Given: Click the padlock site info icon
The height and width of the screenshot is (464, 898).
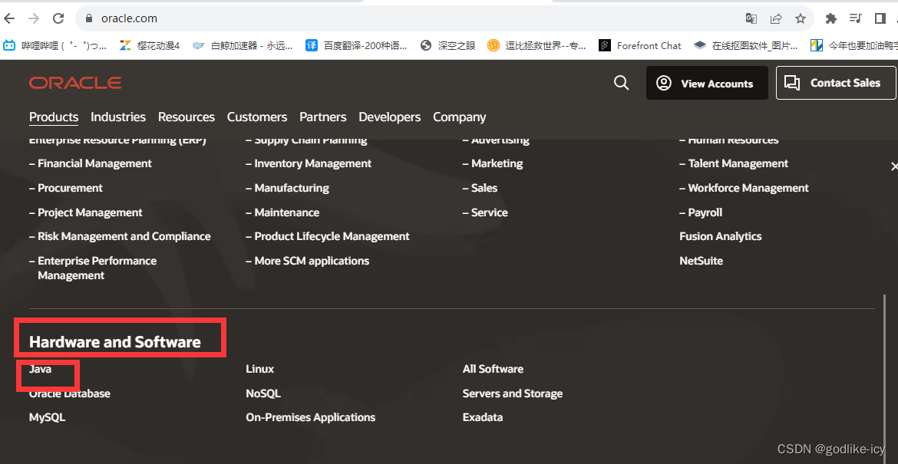Looking at the screenshot, I should [x=89, y=18].
